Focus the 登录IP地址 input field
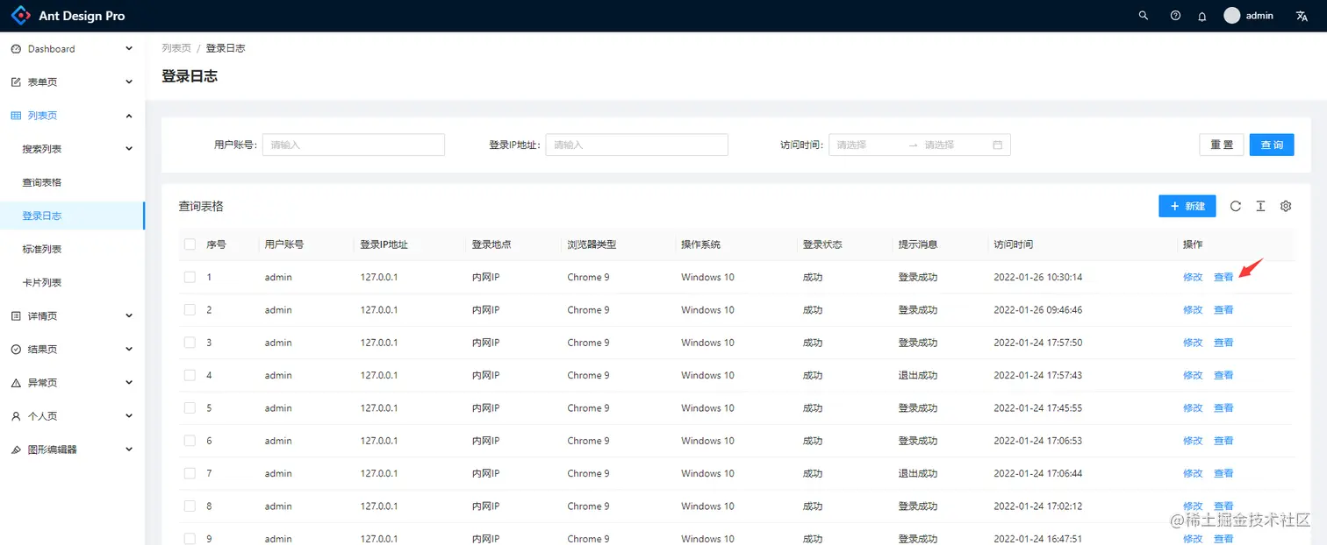 coord(637,145)
